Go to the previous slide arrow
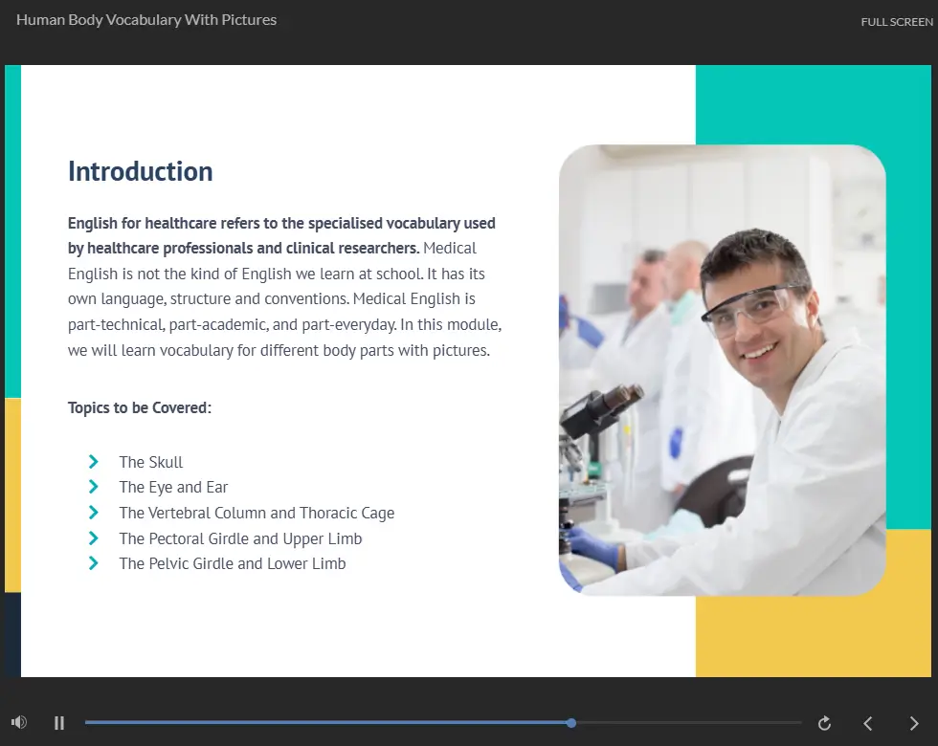This screenshot has width=938, height=746. [868, 723]
